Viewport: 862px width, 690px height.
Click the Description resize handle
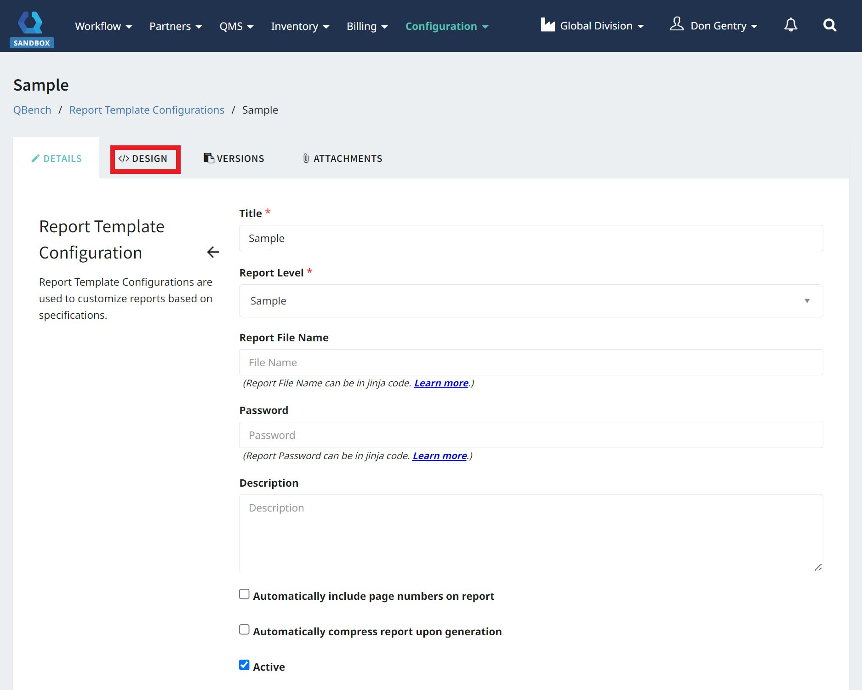pos(818,567)
